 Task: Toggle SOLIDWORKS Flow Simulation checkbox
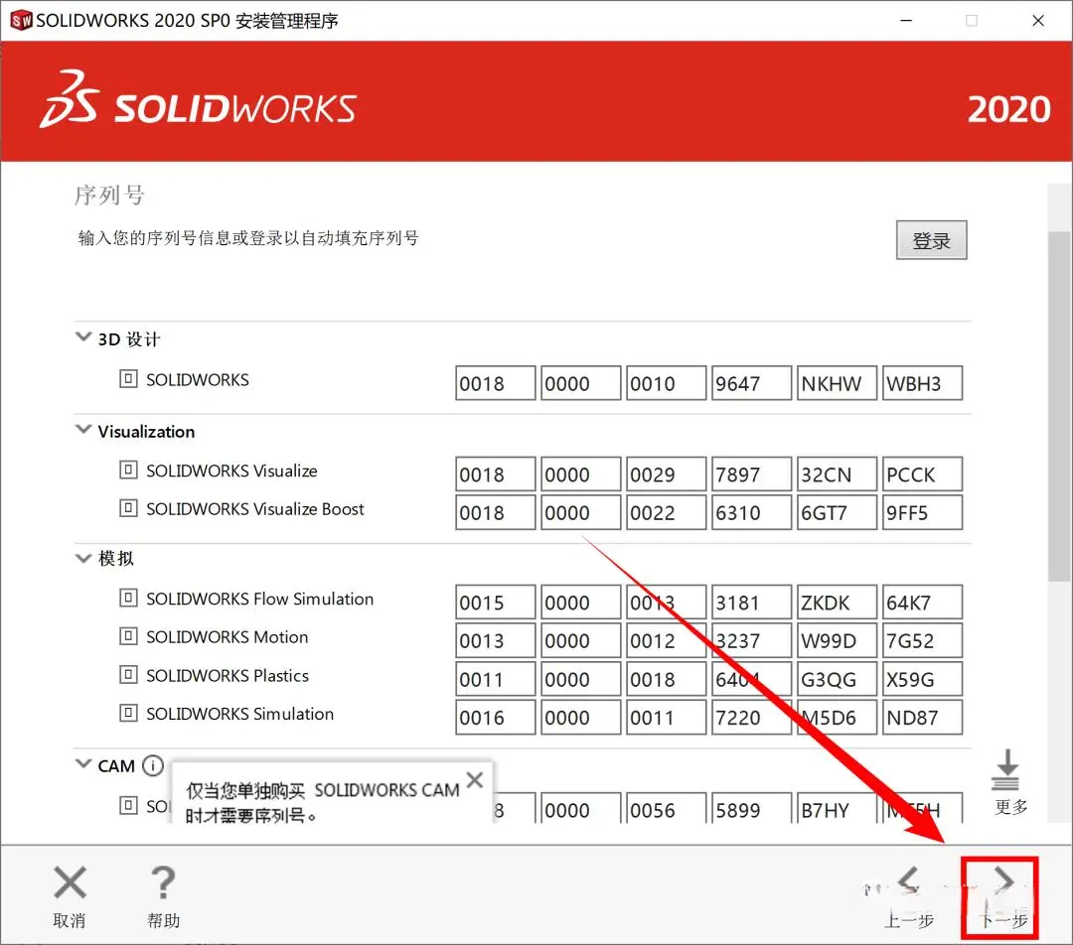128,598
